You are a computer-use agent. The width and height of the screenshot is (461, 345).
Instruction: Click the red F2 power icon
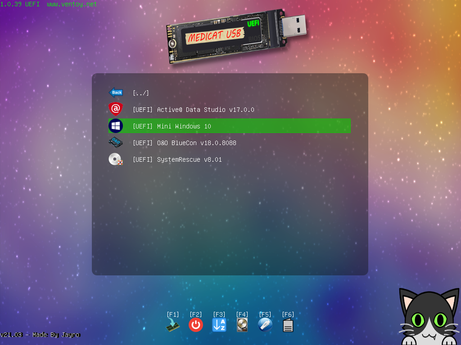196,325
